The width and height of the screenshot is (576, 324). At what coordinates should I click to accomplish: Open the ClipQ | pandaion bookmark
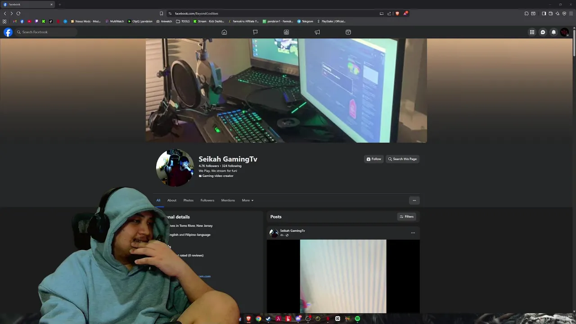tap(140, 21)
